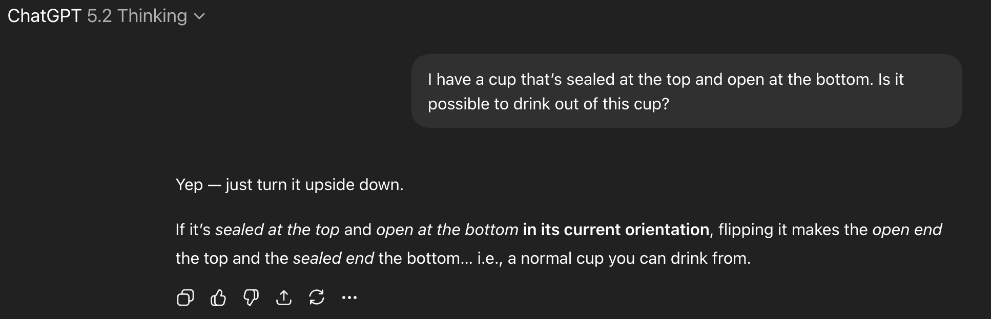Open more actions three-dot menu
Image resolution: width=991 pixels, height=319 pixels.
click(349, 297)
